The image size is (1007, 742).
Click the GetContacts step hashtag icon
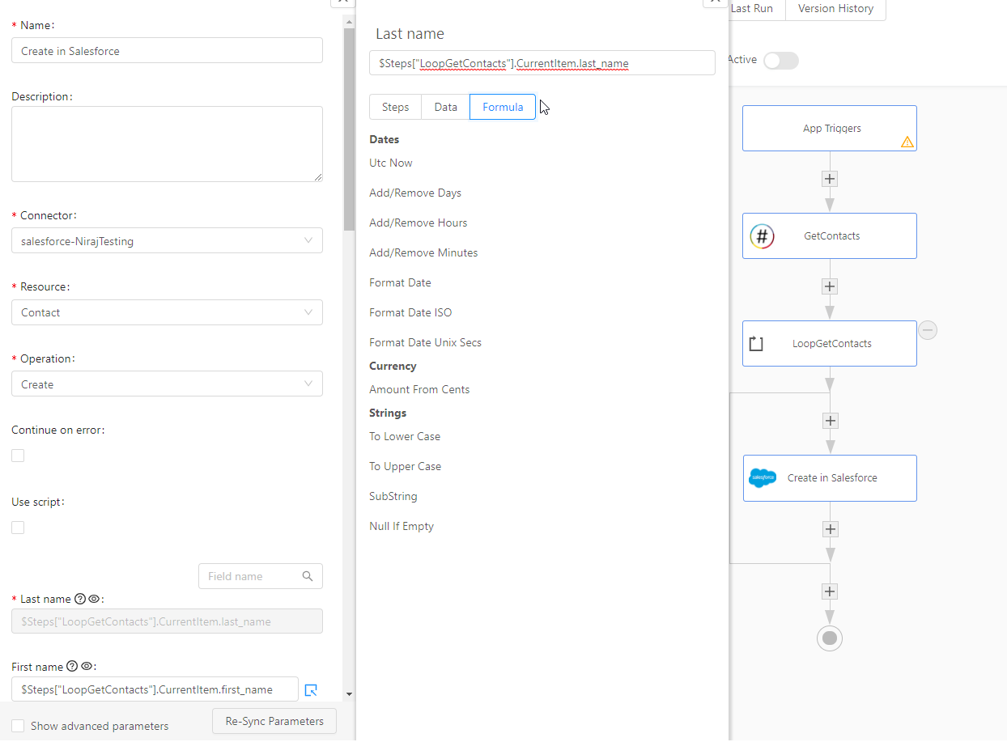click(763, 236)
